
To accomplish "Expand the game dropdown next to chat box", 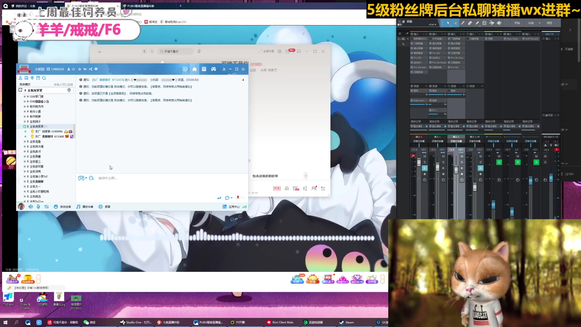I will point(86,178).
